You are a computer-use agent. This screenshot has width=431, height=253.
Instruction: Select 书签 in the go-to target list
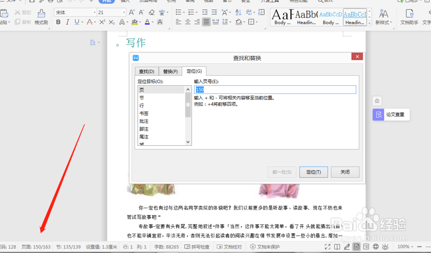[x=161, y=113]
